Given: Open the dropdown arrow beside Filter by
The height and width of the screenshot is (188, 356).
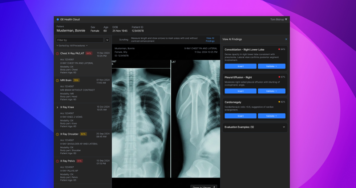Looking at the screenshot, I should [108, 40].
